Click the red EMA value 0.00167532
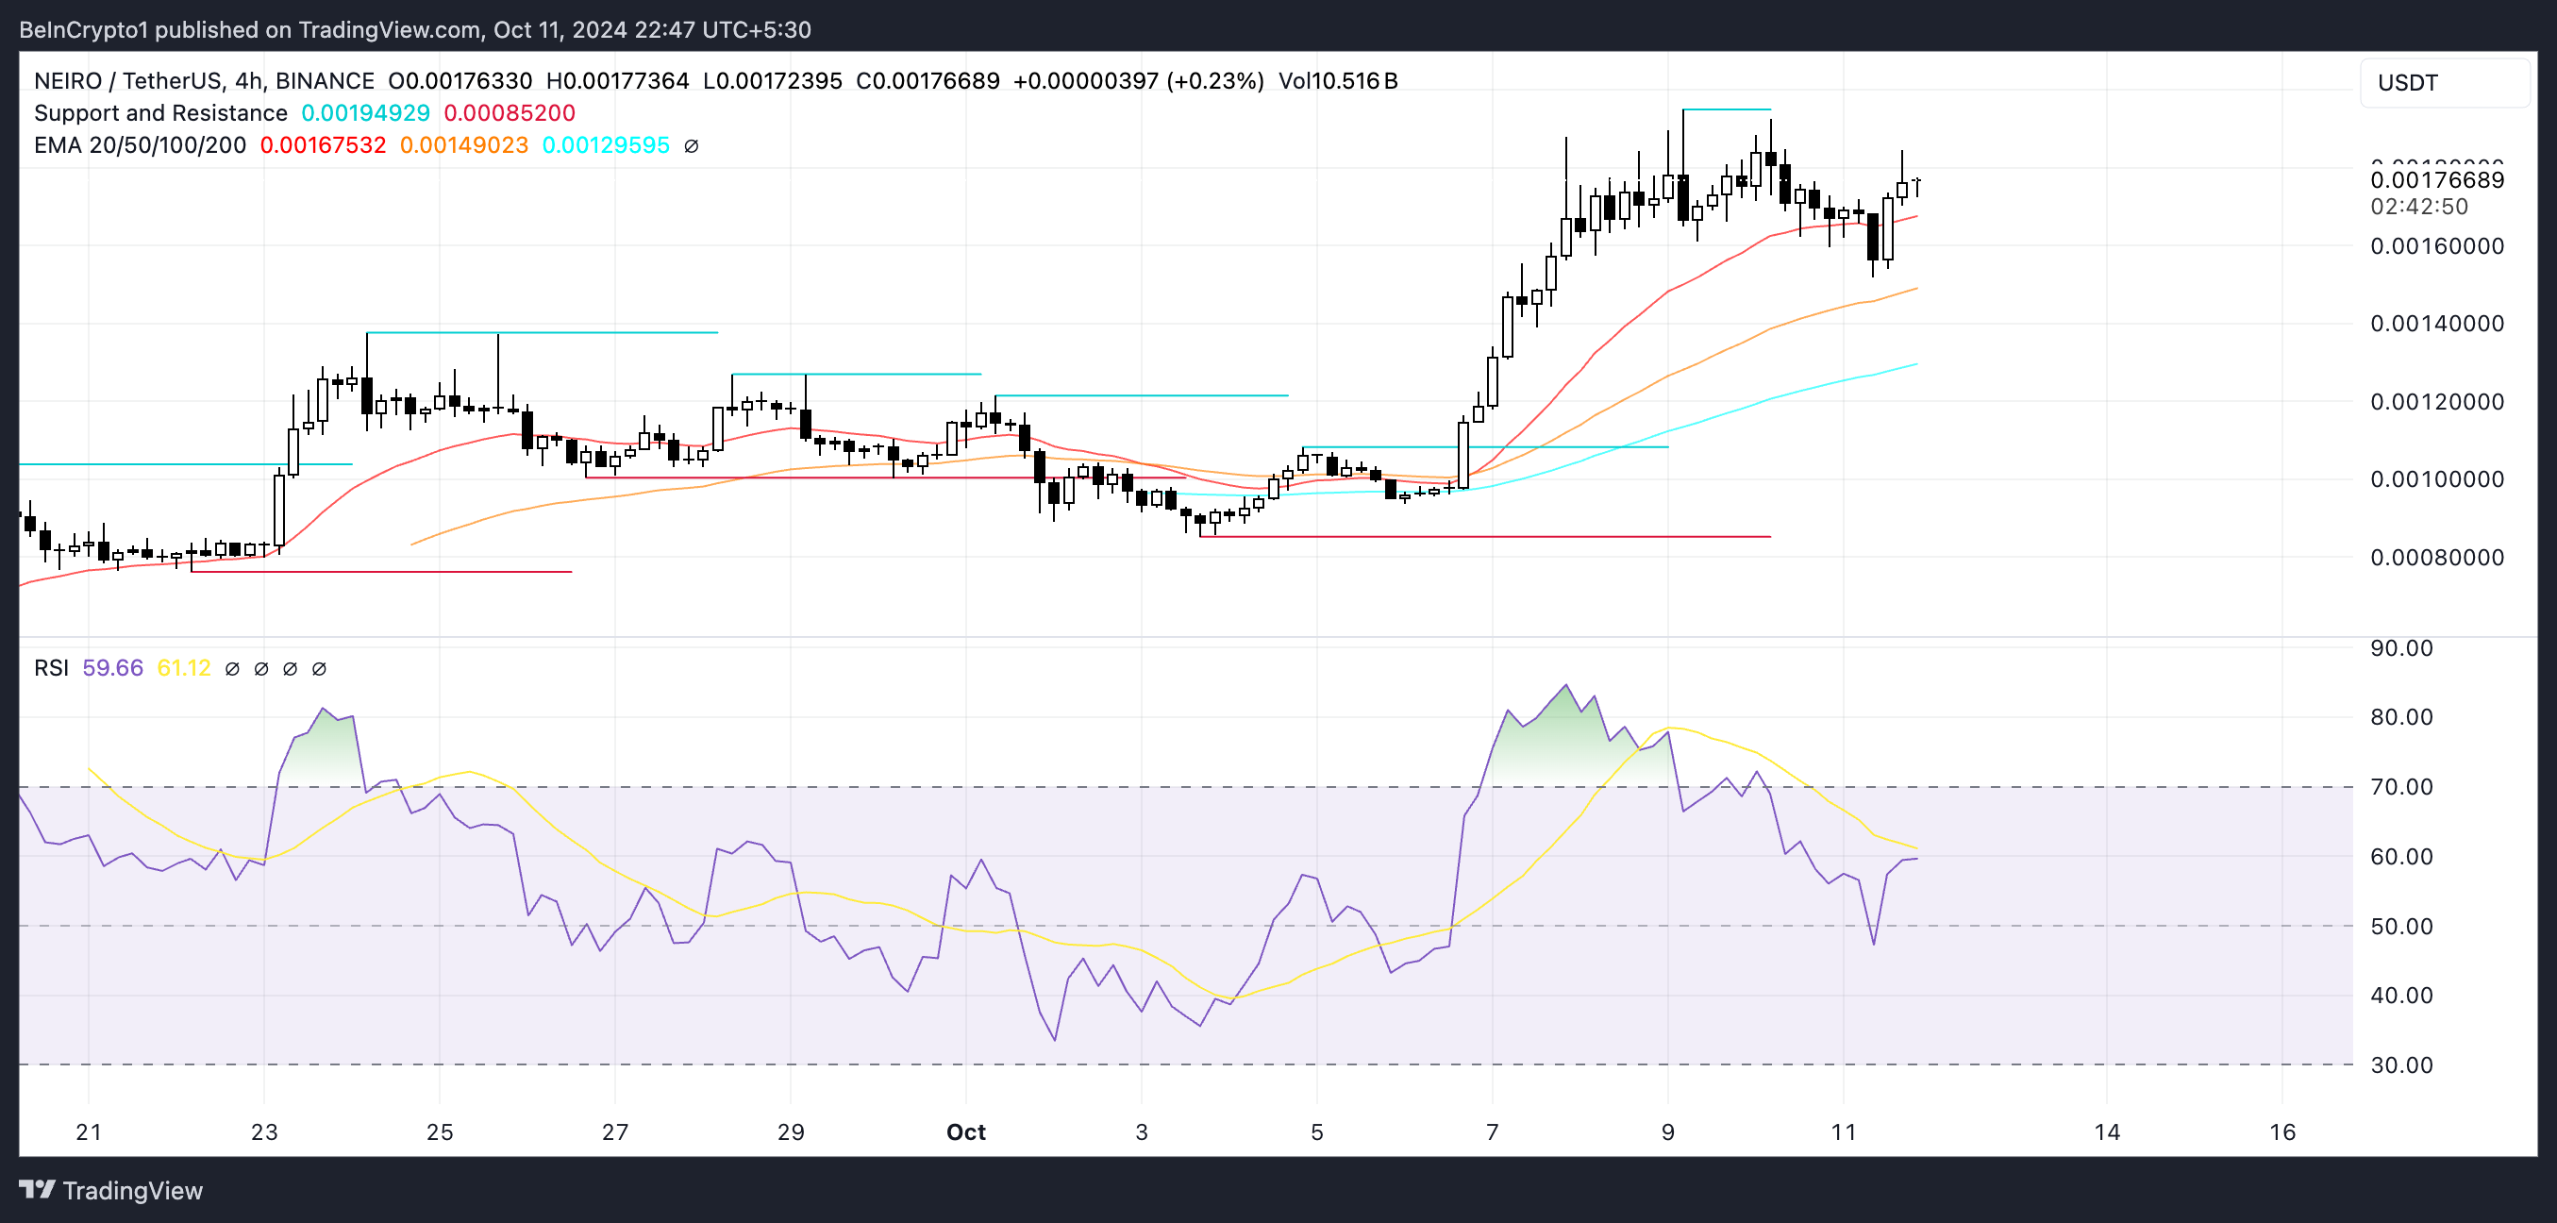Viewport: 2557px width, 1223px height. coord(323,146)
